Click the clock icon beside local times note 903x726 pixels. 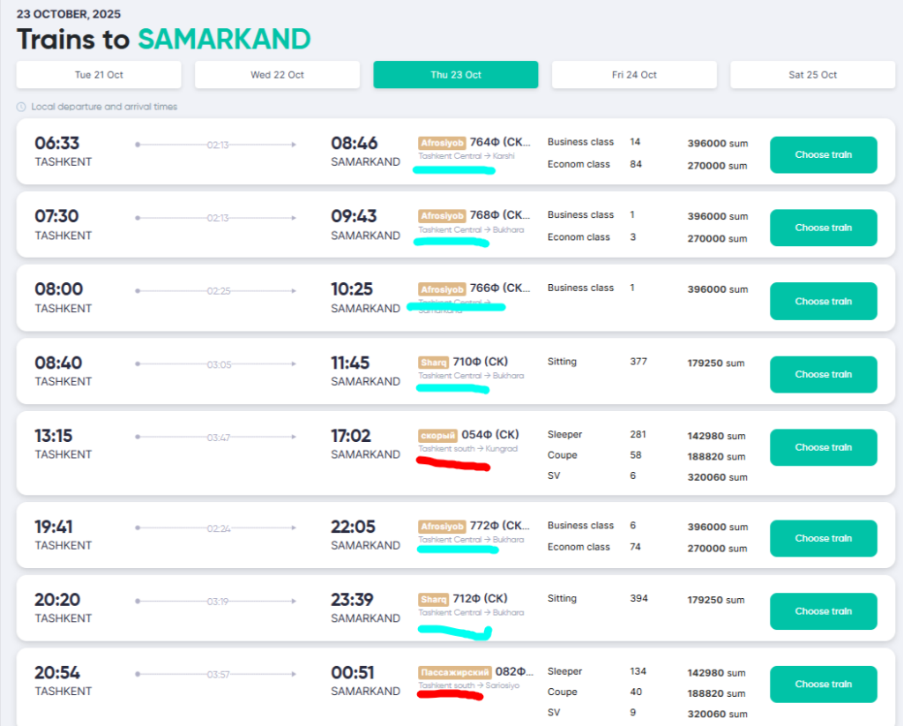click(x=21, y=107)
